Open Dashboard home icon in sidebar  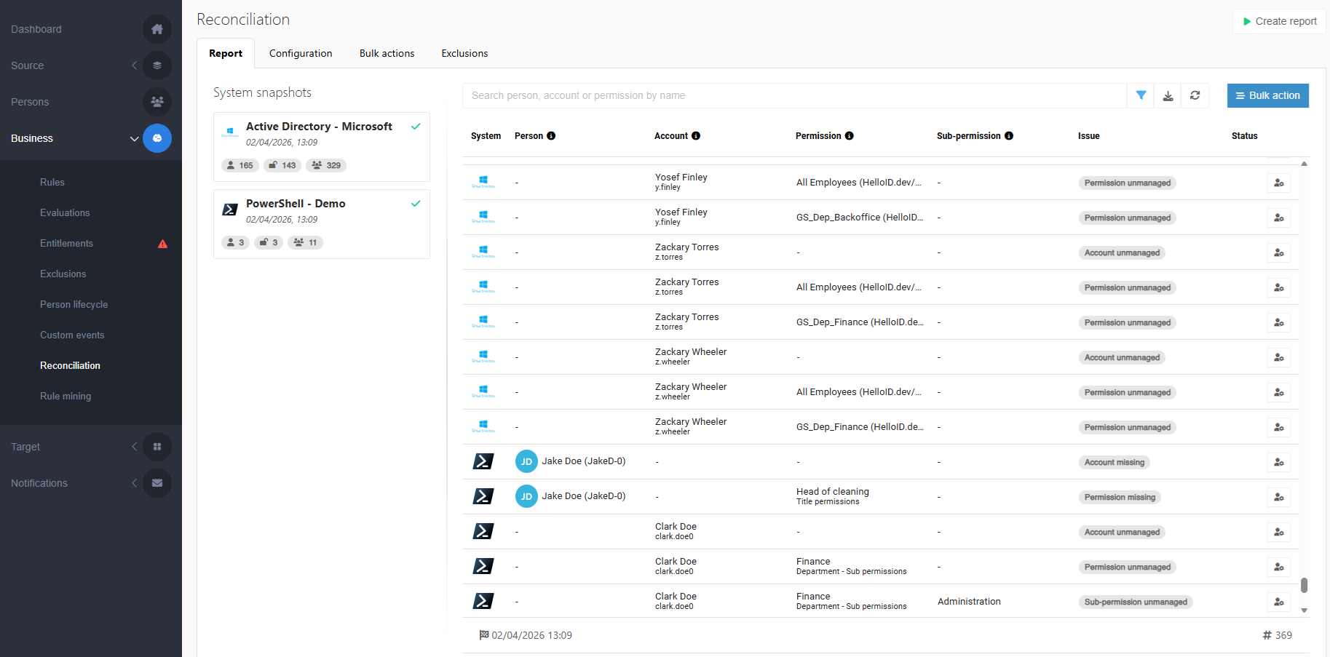coord(157,29)
